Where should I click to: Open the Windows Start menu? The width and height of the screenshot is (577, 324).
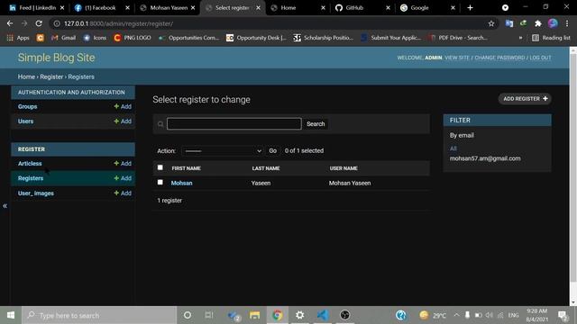[11, 315]
